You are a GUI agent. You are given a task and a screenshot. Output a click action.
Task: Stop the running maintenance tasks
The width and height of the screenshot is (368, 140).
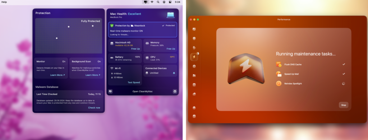click(x=344, y=105)
